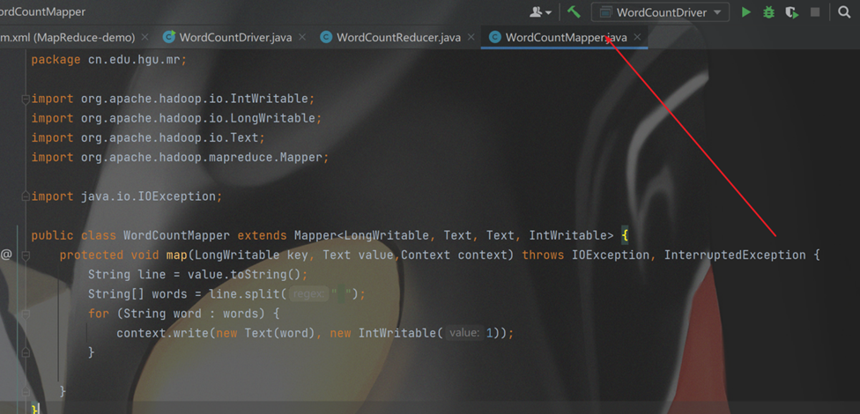Screen dimensions: 860x414
Task: Click the gray Stop square icon
Action: pos(815,12)
